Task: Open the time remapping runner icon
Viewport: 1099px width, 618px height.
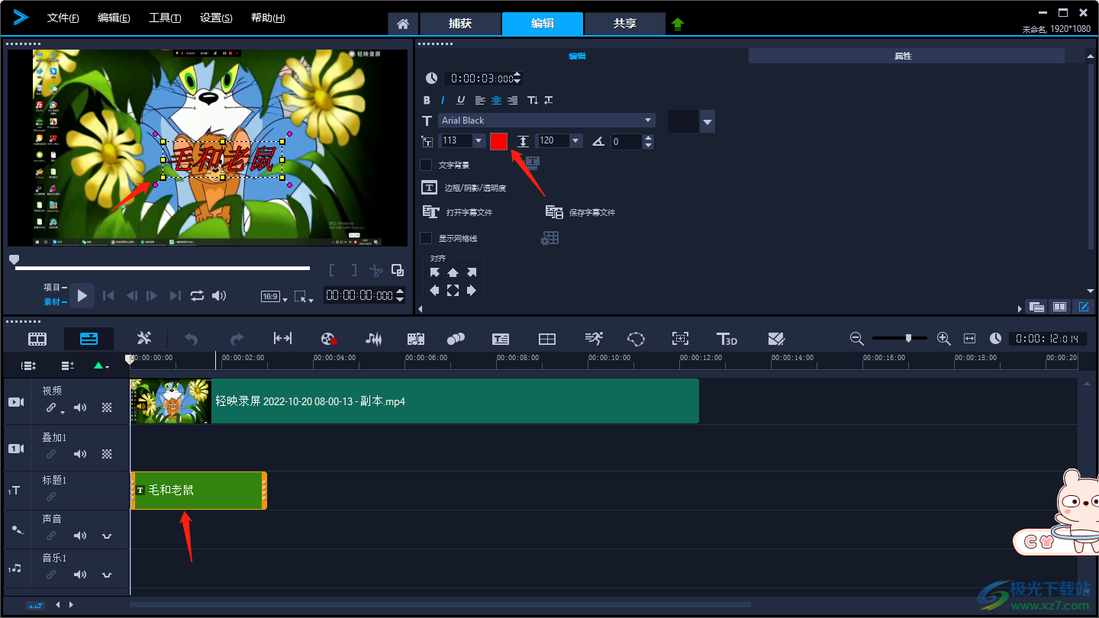Action: (x=593, y=339)
